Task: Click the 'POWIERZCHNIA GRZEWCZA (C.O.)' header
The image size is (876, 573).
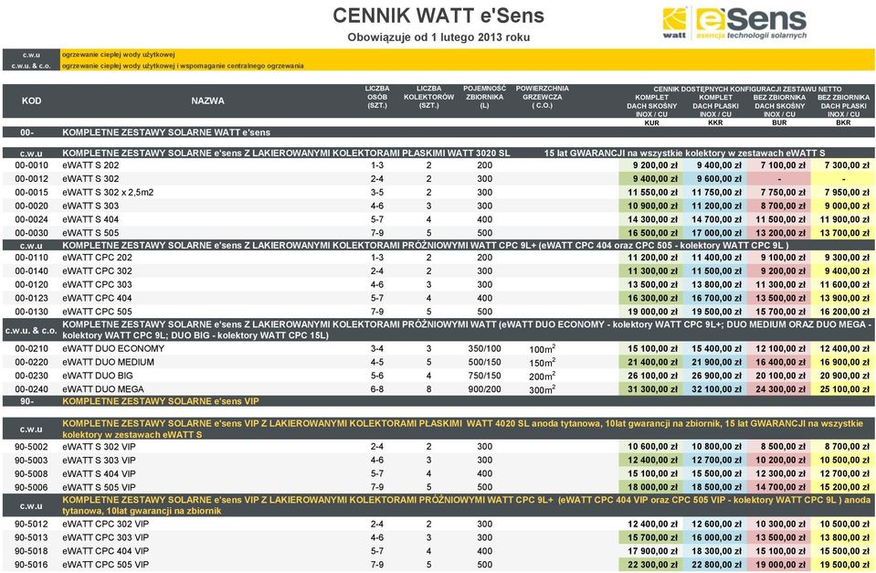Action: [x=542, y=97]
